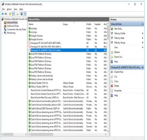Viewport: 147px width, 140px height.
Task: Click the 'BranchCache - Content Retr...' group cell
Action: 74,90
